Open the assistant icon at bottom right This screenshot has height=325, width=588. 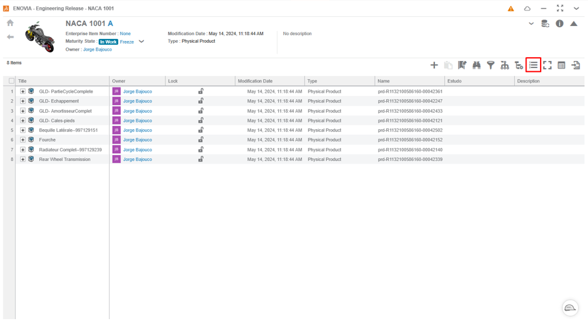pyautogui.click(x=569, y=307)
